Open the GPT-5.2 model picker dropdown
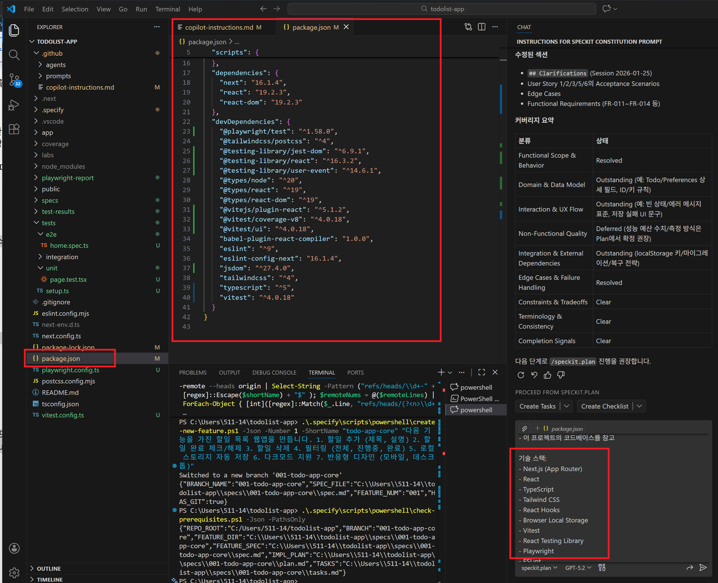Image resolution: width=718 pixels, height=583 pixels. [578, 568]
